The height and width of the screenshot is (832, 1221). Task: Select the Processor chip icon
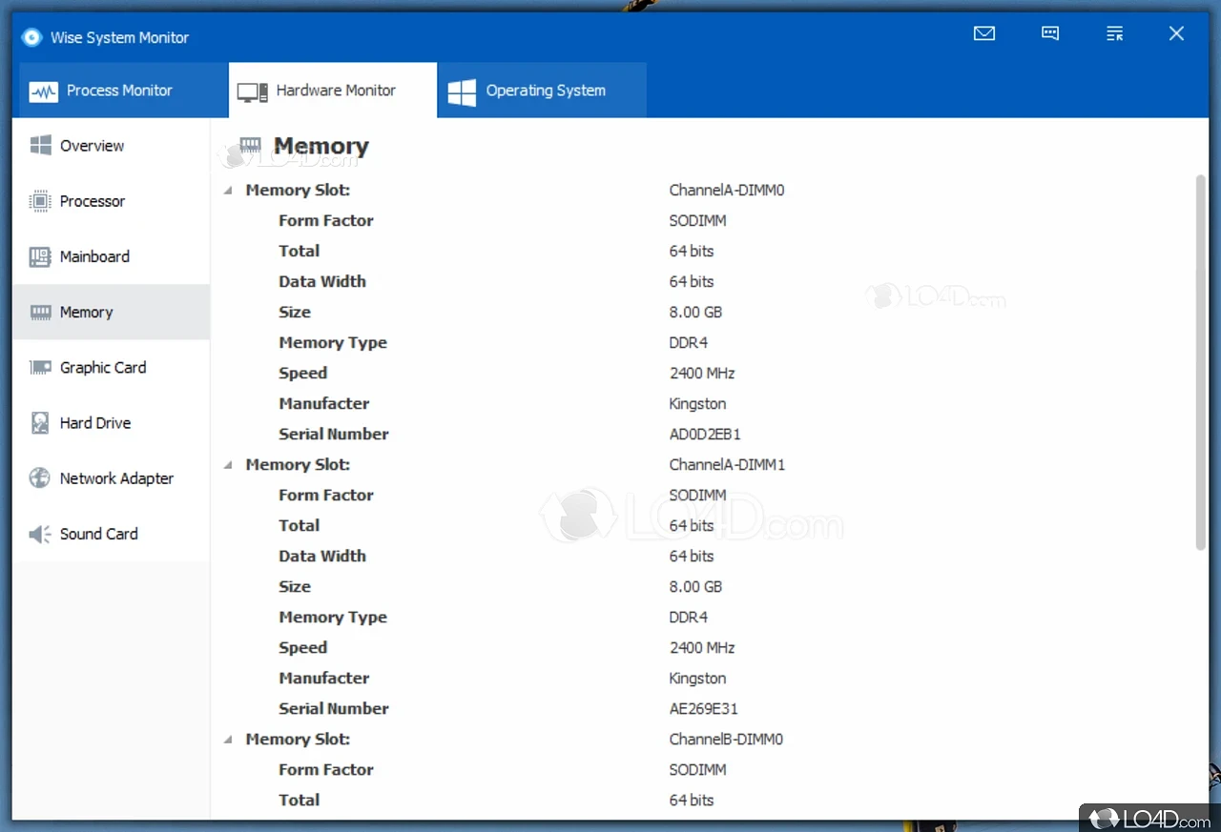point(40,201)
